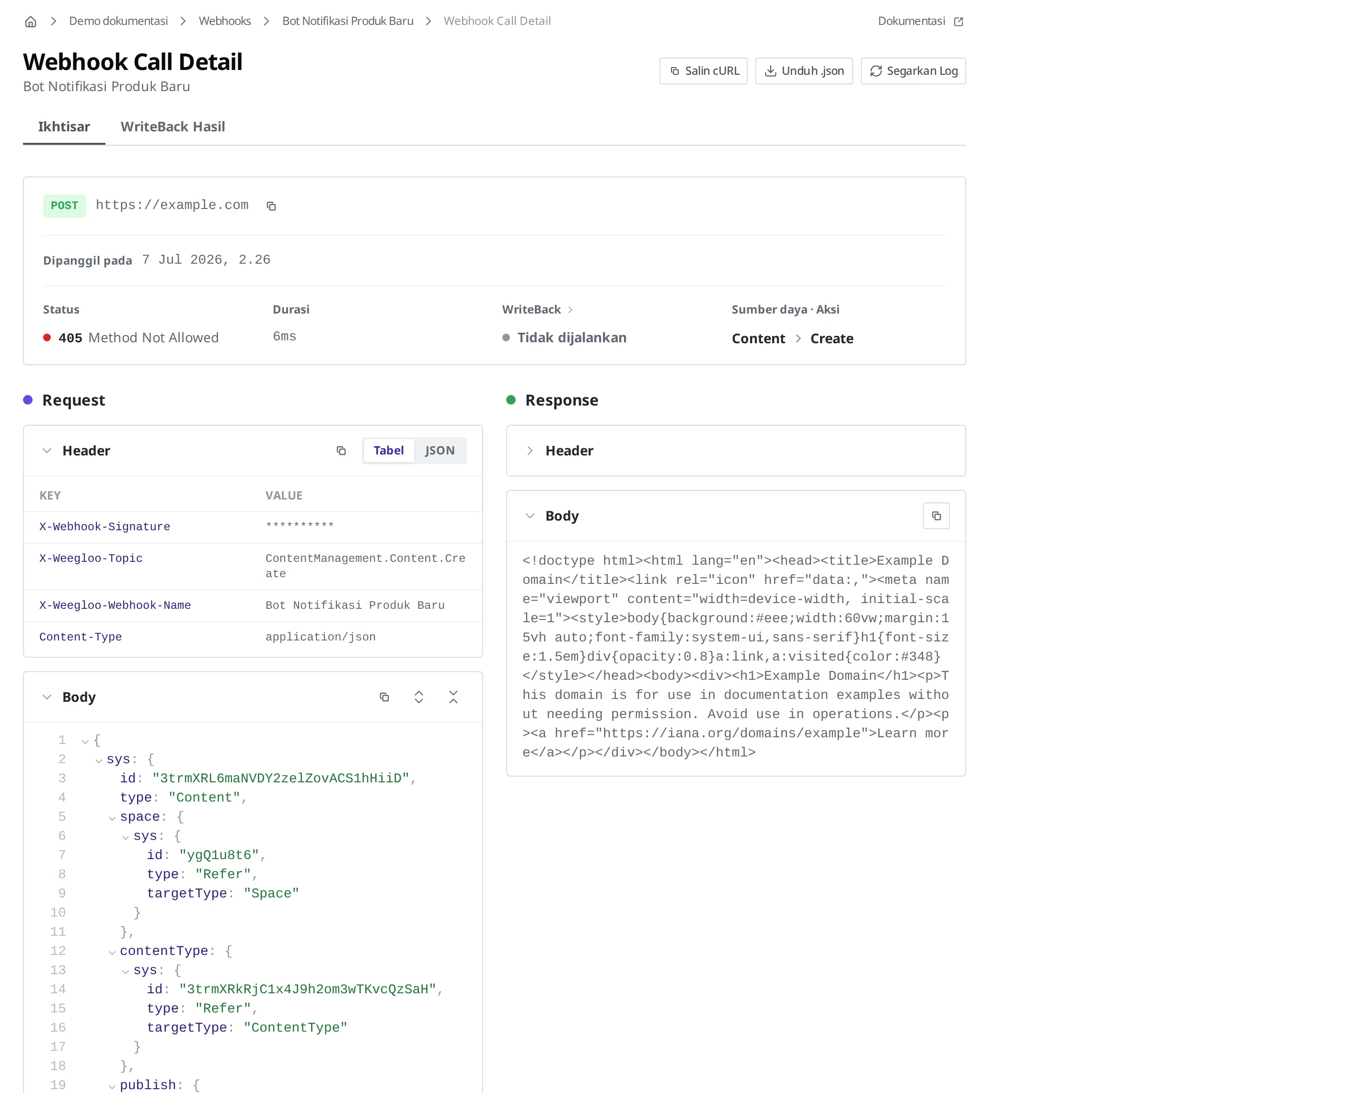This screenshot has width=1365, height=1093.
Task: Copy the request body icon
Action: coord(384,697)
